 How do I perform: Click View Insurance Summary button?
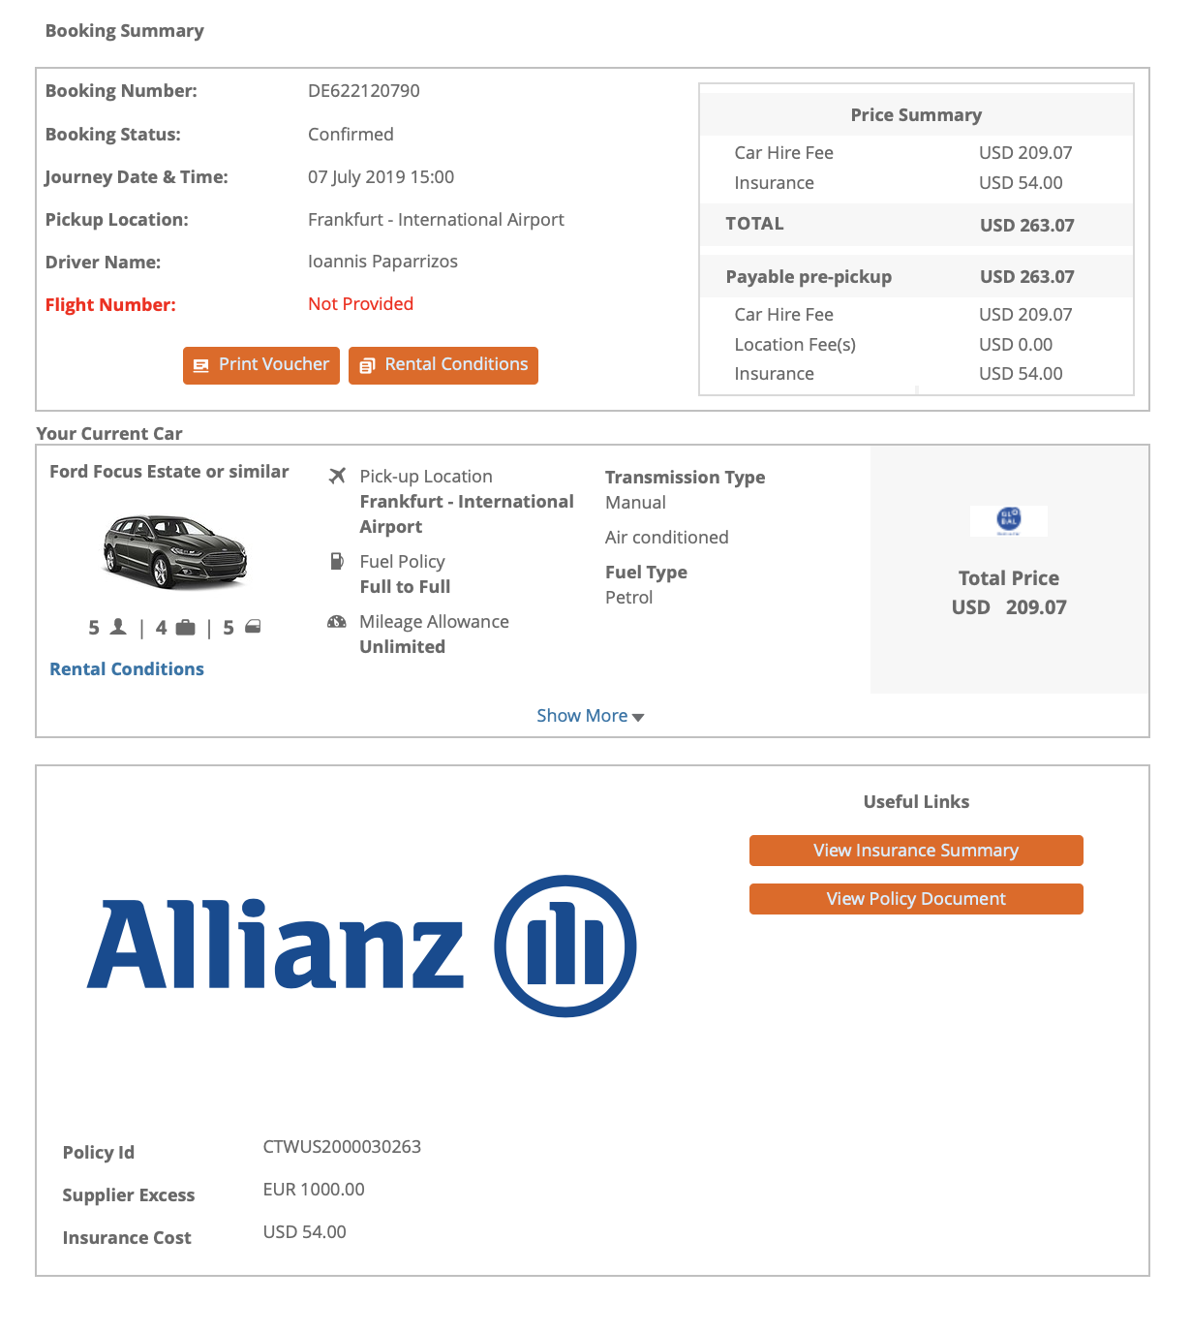[916, 851]
